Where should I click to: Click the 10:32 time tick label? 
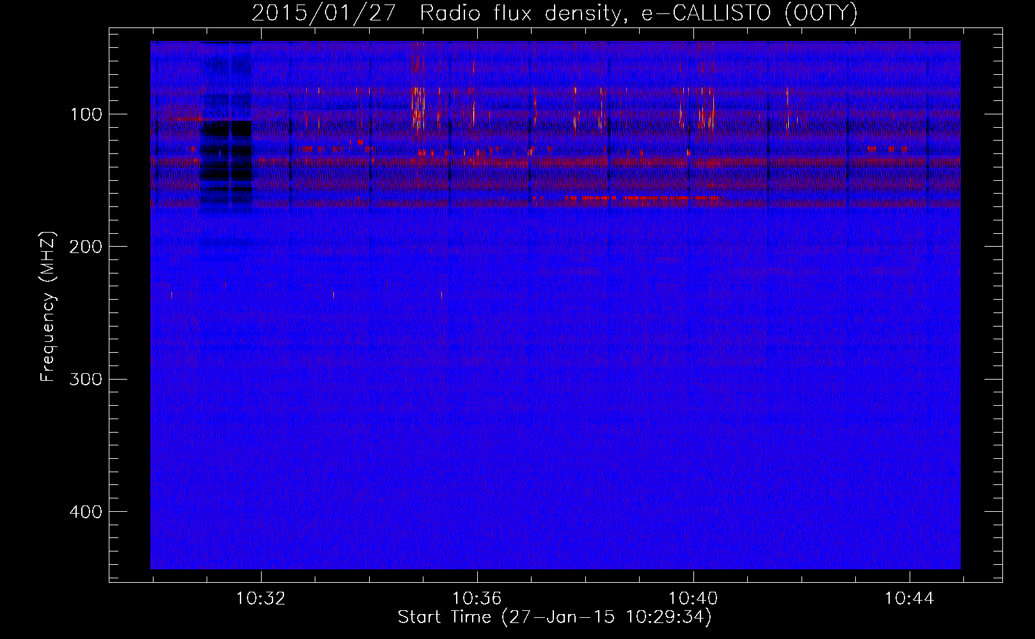(261, 599)
